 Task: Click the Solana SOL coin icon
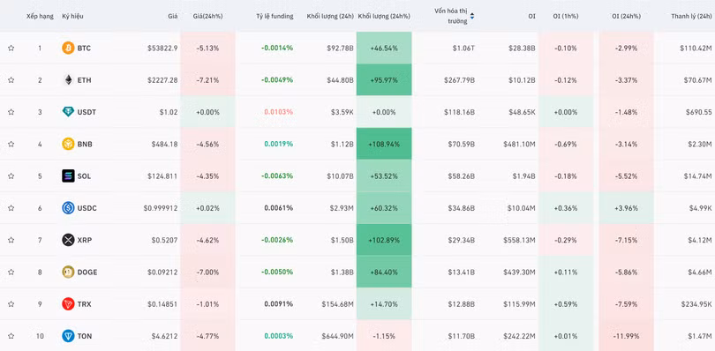[x=68, y=176]
